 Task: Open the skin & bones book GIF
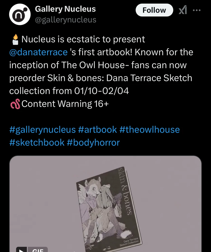point(105,204)
